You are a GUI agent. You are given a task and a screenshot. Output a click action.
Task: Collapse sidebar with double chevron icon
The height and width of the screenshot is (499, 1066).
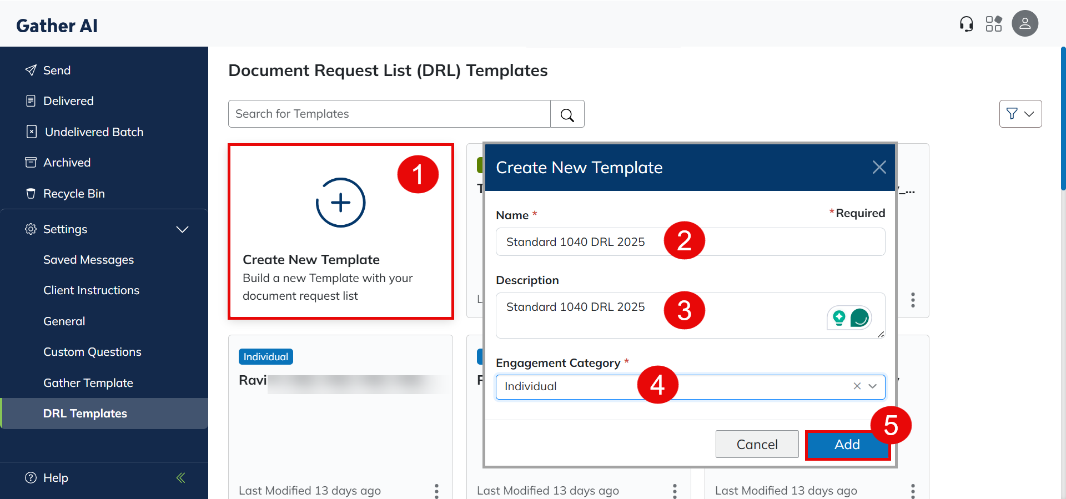(x=181, y=477)
